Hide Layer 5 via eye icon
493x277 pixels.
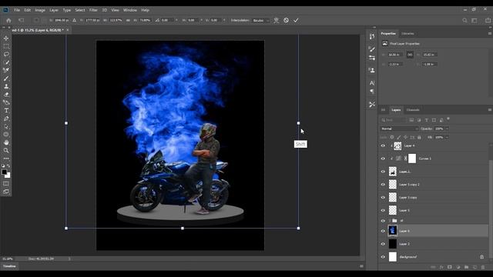coord(383,210)
